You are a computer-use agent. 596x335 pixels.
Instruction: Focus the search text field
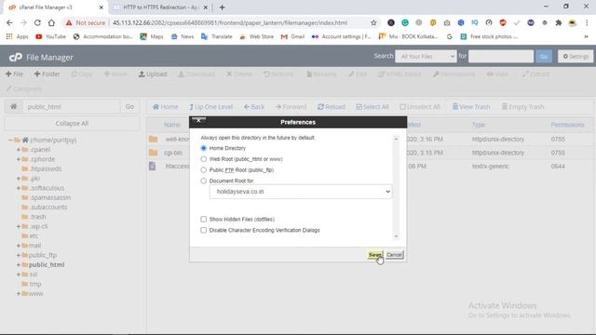(x=501, y=56)
